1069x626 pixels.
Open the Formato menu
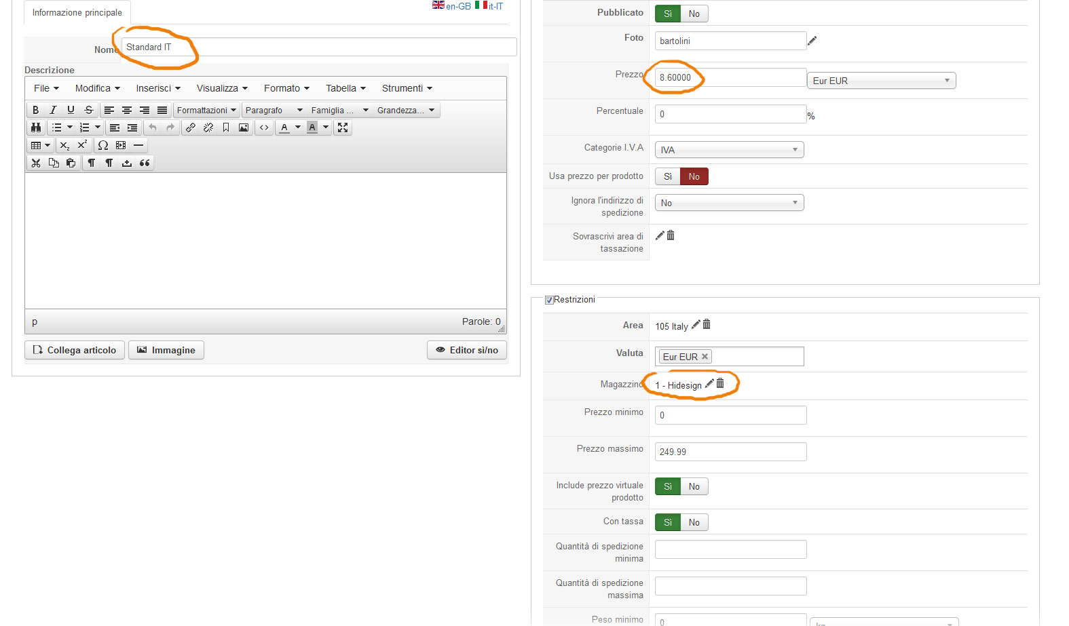pyautogui.click(x=286, y=88)
